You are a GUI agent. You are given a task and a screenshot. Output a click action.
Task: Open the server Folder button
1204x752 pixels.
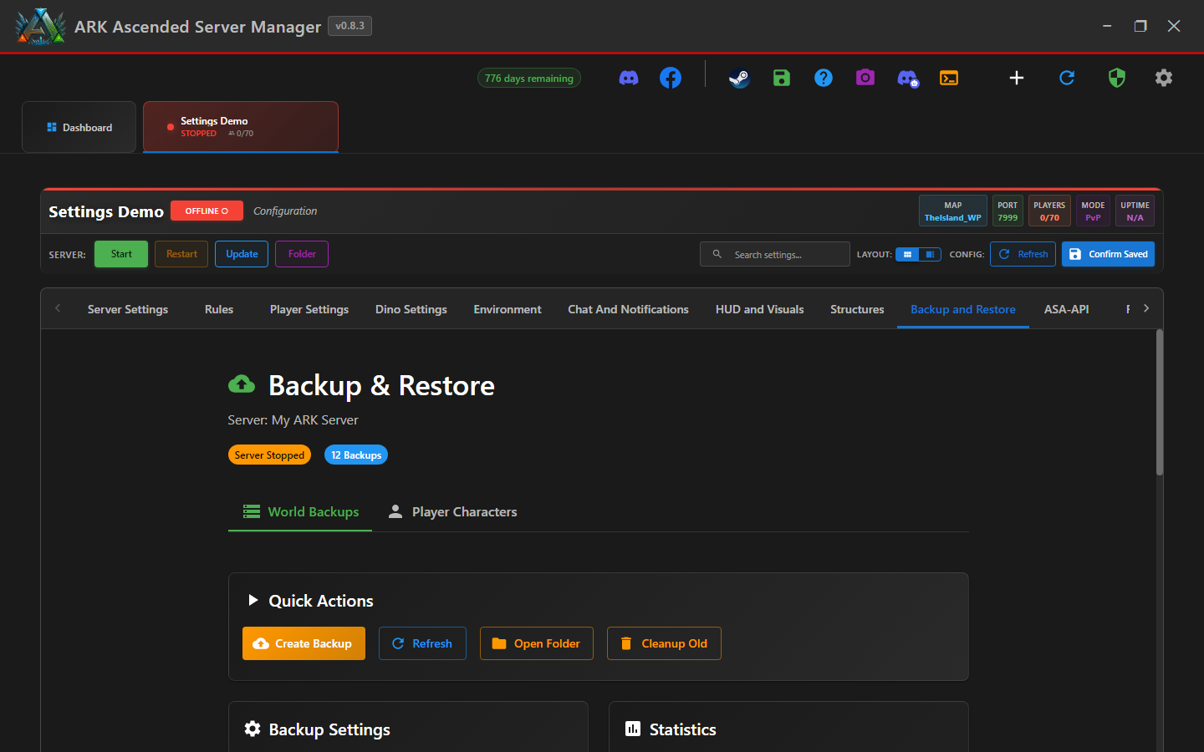[x=302, y=254]
